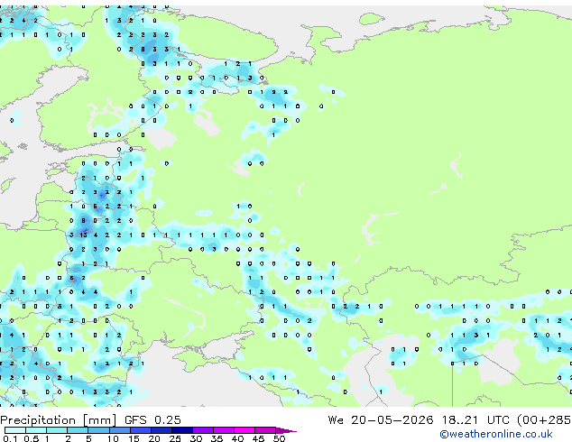Pick the 40–45 mm magenta legend swatch
Screen dimensions: 572x442
[x=244, y=430]
